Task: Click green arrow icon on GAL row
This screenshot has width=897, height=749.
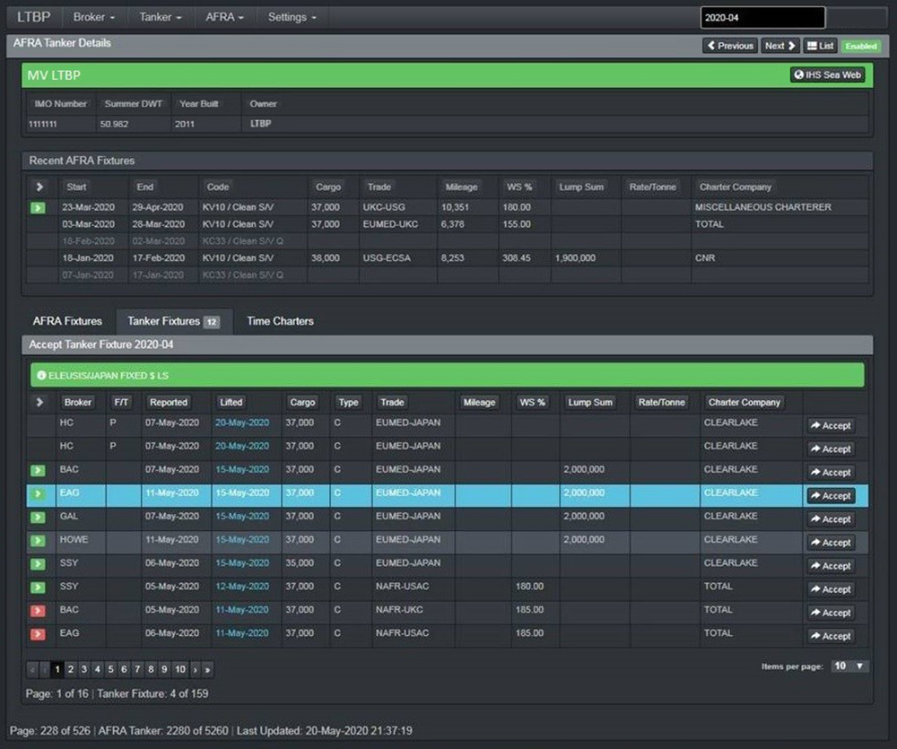Action: [39, 517]
